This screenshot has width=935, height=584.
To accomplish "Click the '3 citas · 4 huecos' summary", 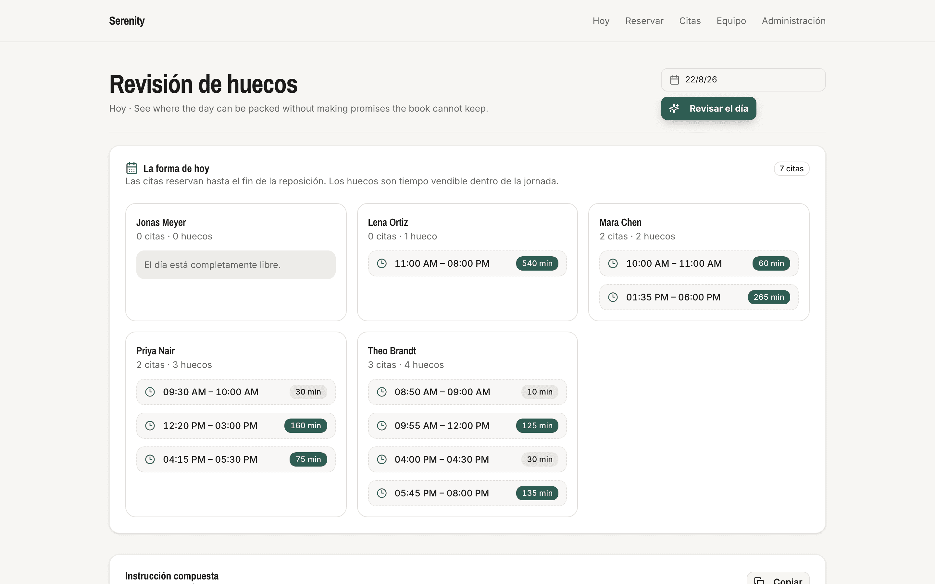I will 406,365.
